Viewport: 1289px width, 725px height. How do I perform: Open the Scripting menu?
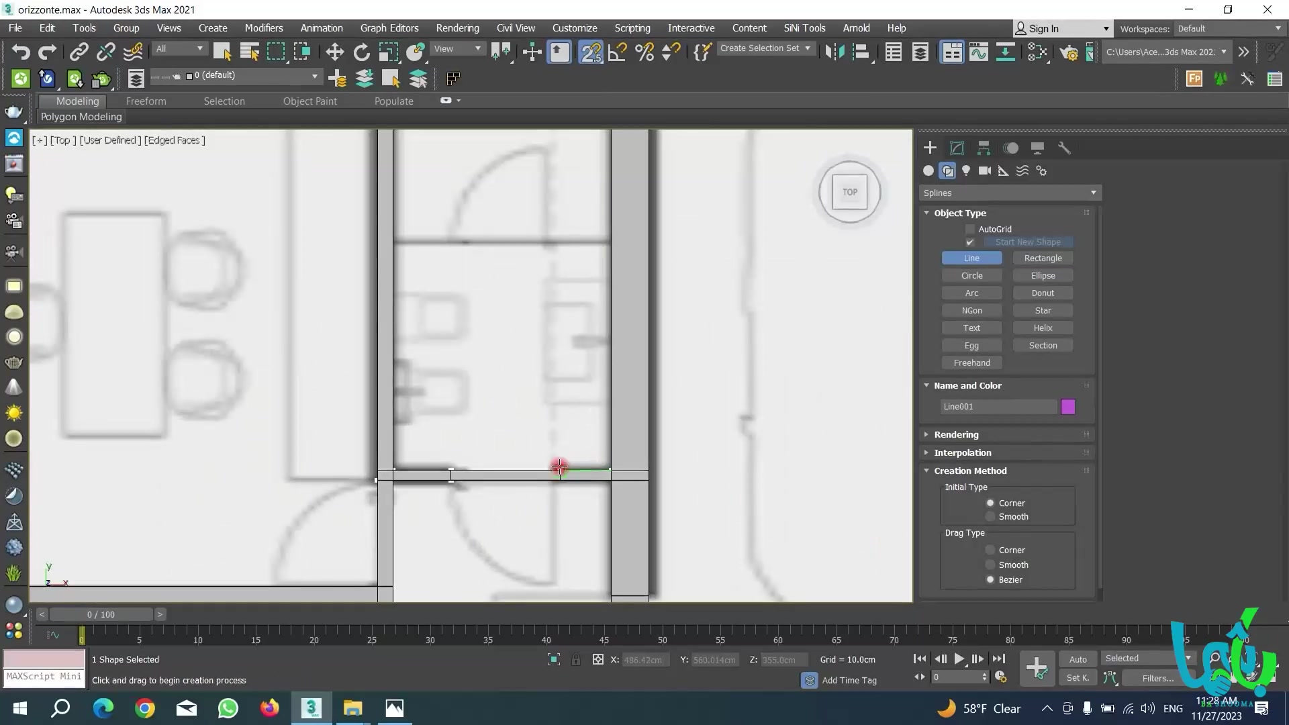pyautogui.click(x=632, y=28)
